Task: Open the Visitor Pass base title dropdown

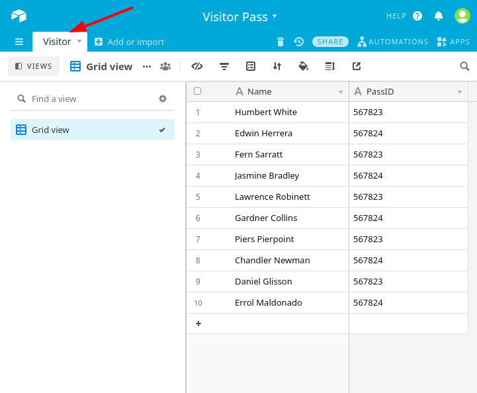Action: 239,17
